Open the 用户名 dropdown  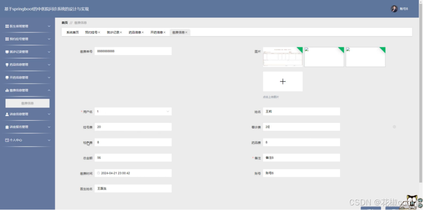pyautogui.click(x=133, y=111)
